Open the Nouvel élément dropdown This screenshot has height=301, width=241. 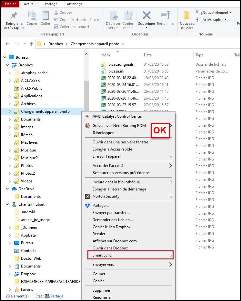[214, 13]
